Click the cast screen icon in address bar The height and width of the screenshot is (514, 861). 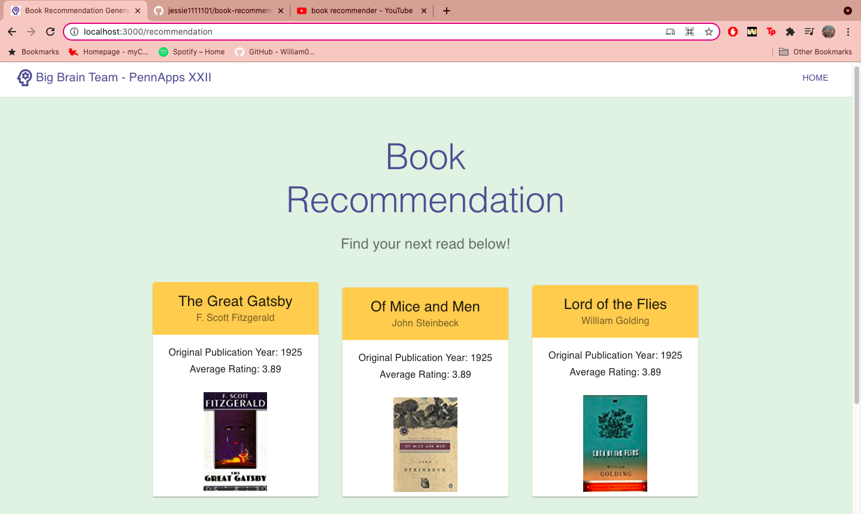point(671,32)
